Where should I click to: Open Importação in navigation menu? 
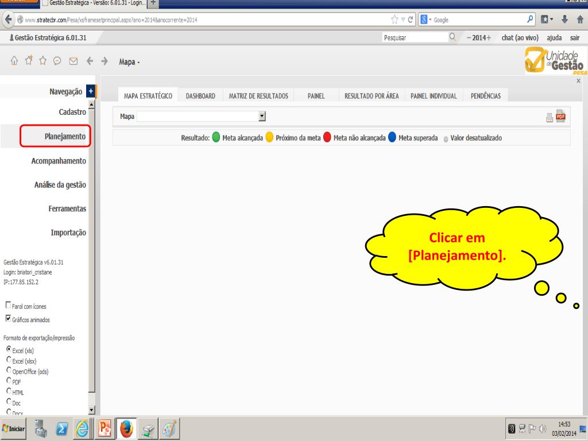pos(68,233)
